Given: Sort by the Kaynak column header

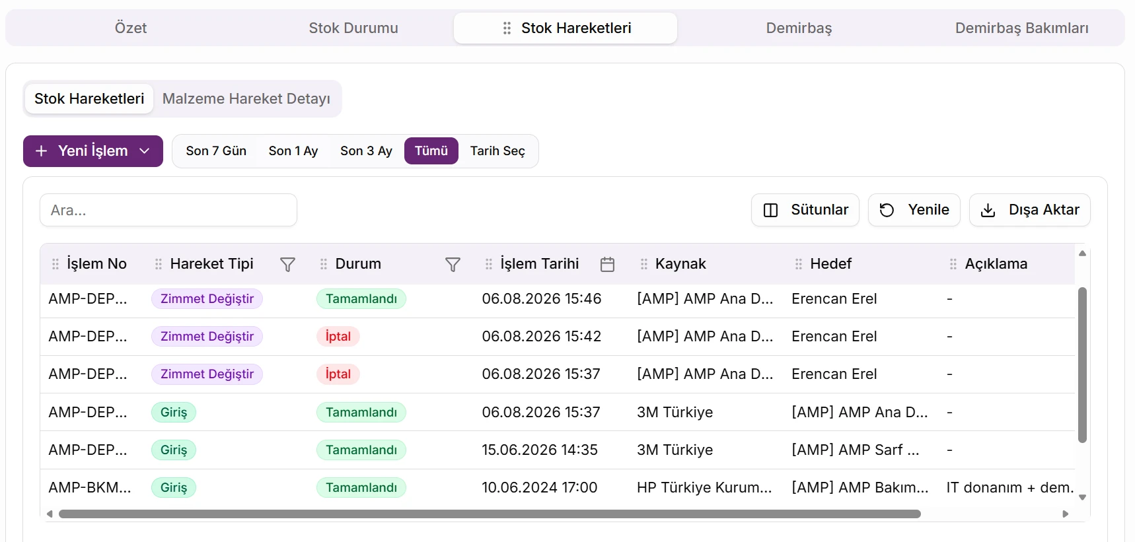Looking at the screenshot, I should click(x=680, y=264).
